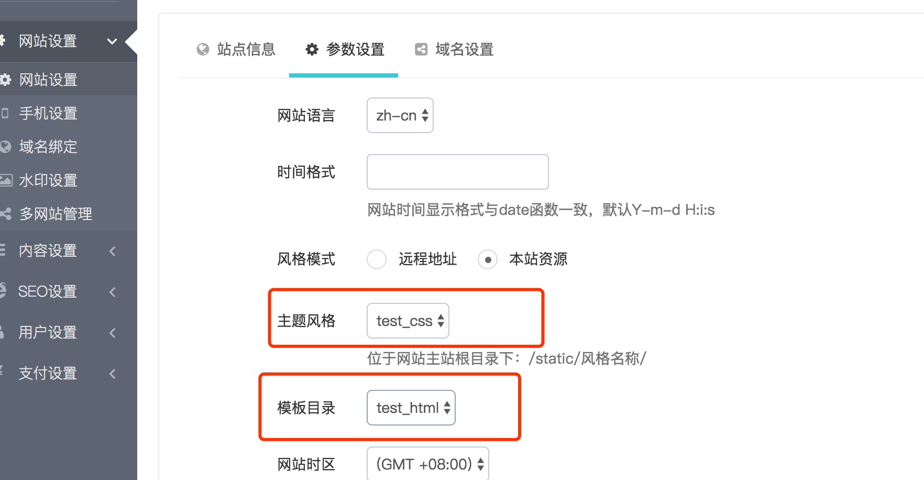Click the globe icon beside 站点信息

(x=203, y=49)
